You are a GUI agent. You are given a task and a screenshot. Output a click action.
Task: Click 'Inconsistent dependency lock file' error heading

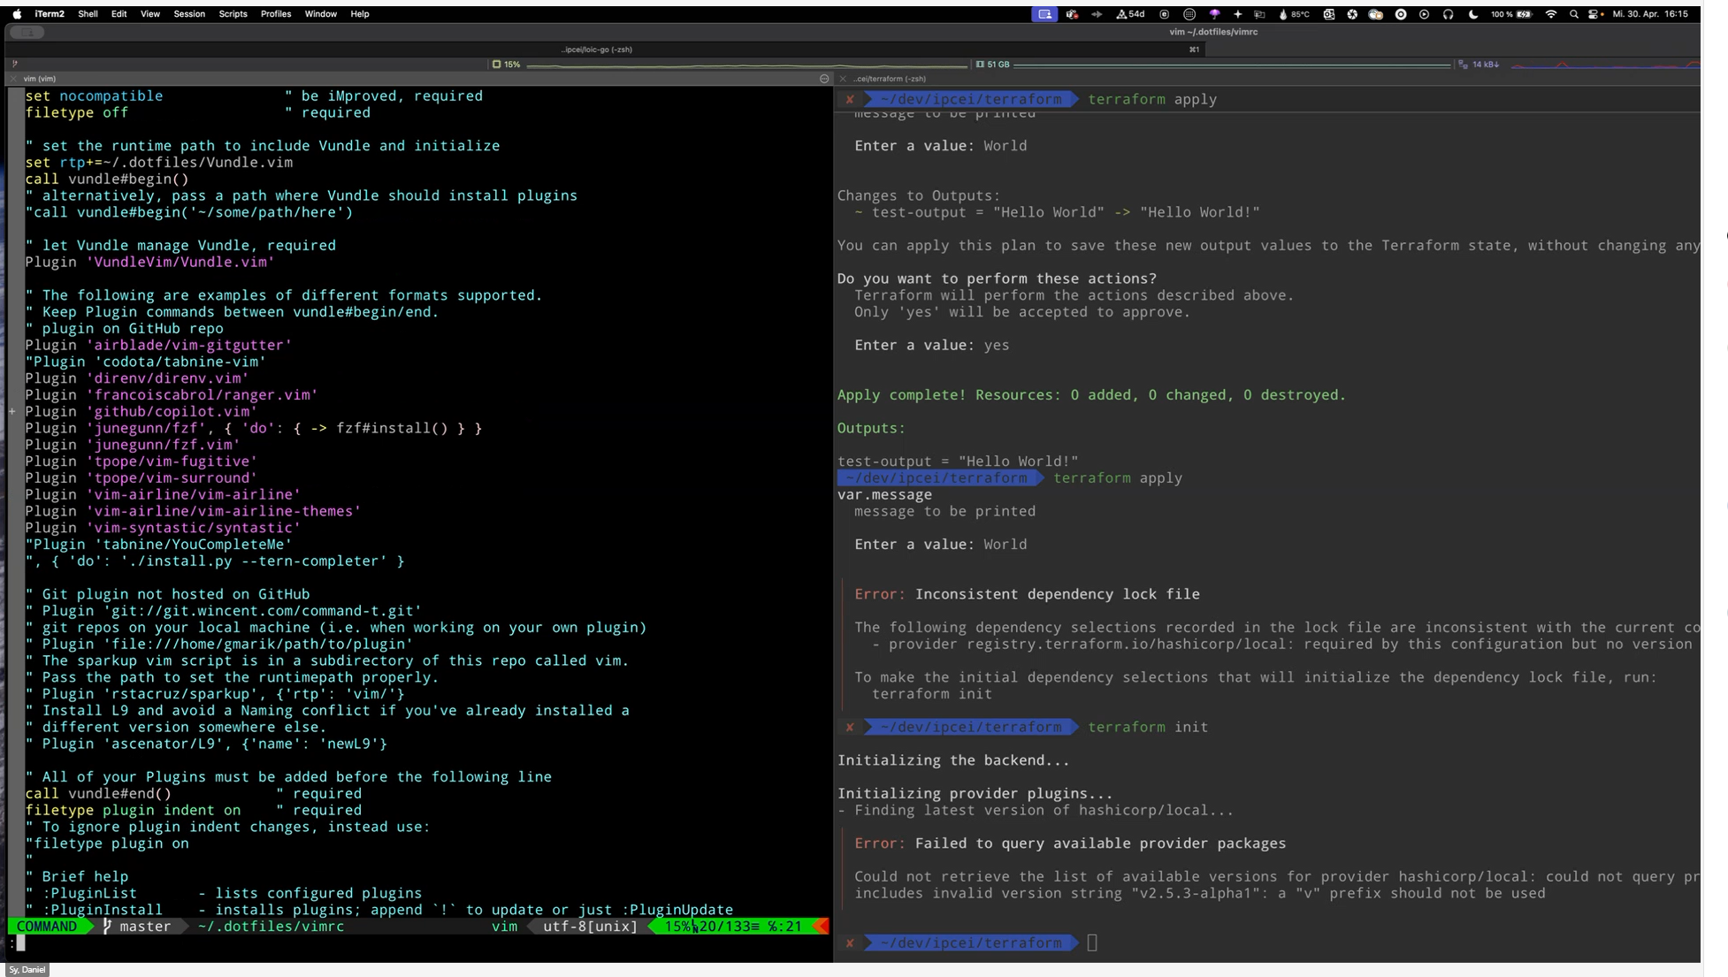[x=1058, y=594]
